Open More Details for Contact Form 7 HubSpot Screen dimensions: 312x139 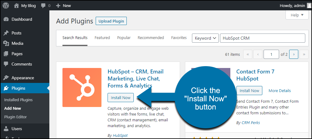280,91
